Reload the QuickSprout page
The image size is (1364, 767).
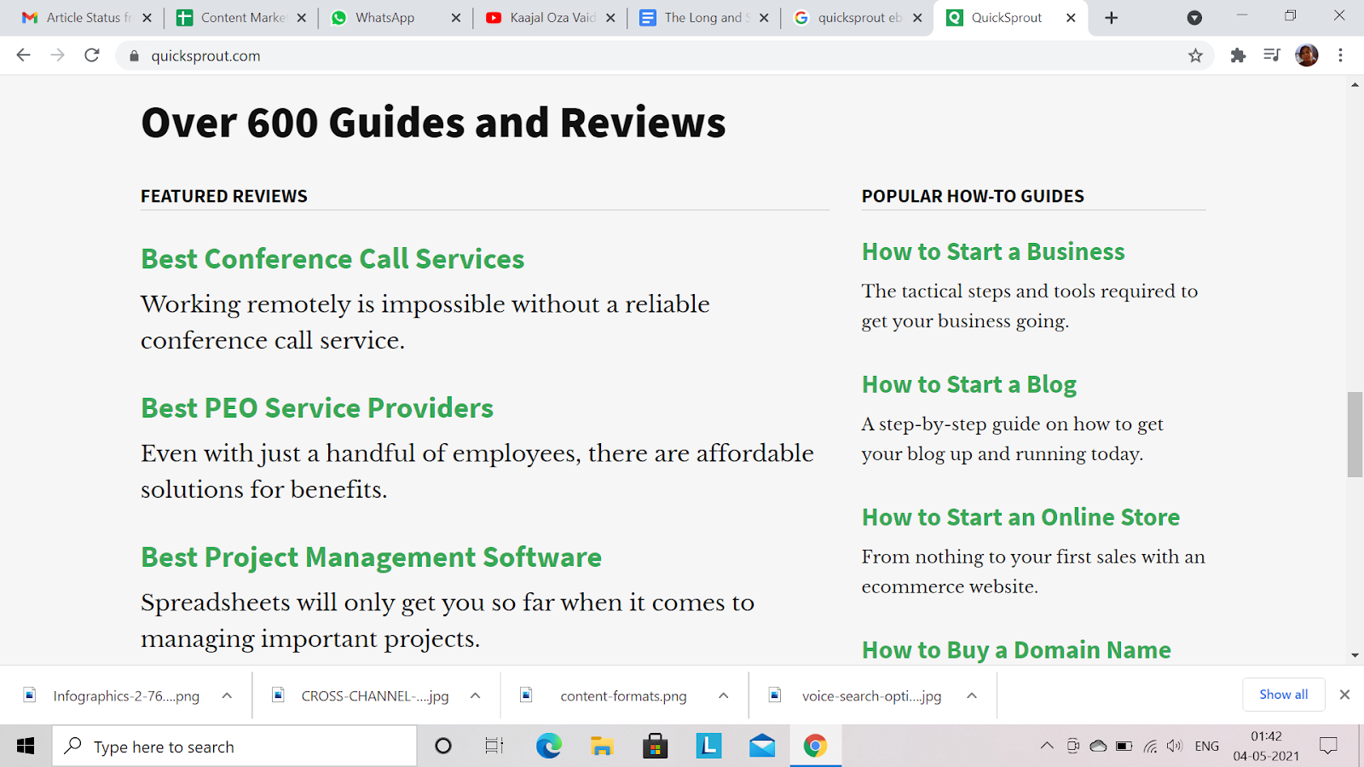[x=92, y=55]
